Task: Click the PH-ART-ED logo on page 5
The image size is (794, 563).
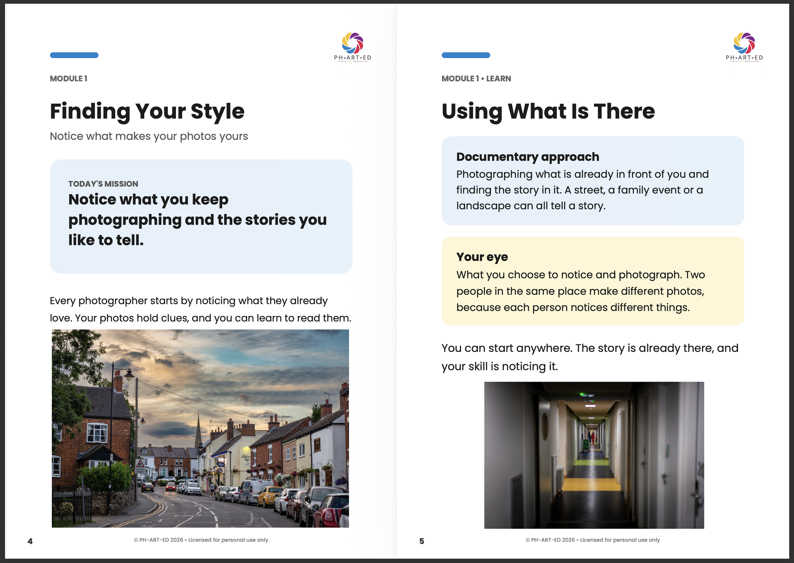Action: click(x=744, y=47)
